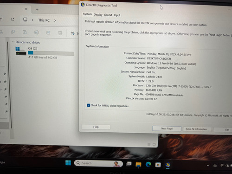The image size is (232, 174).
Task: Click the Up arrow in File Explorer
Action: [1, 19]
